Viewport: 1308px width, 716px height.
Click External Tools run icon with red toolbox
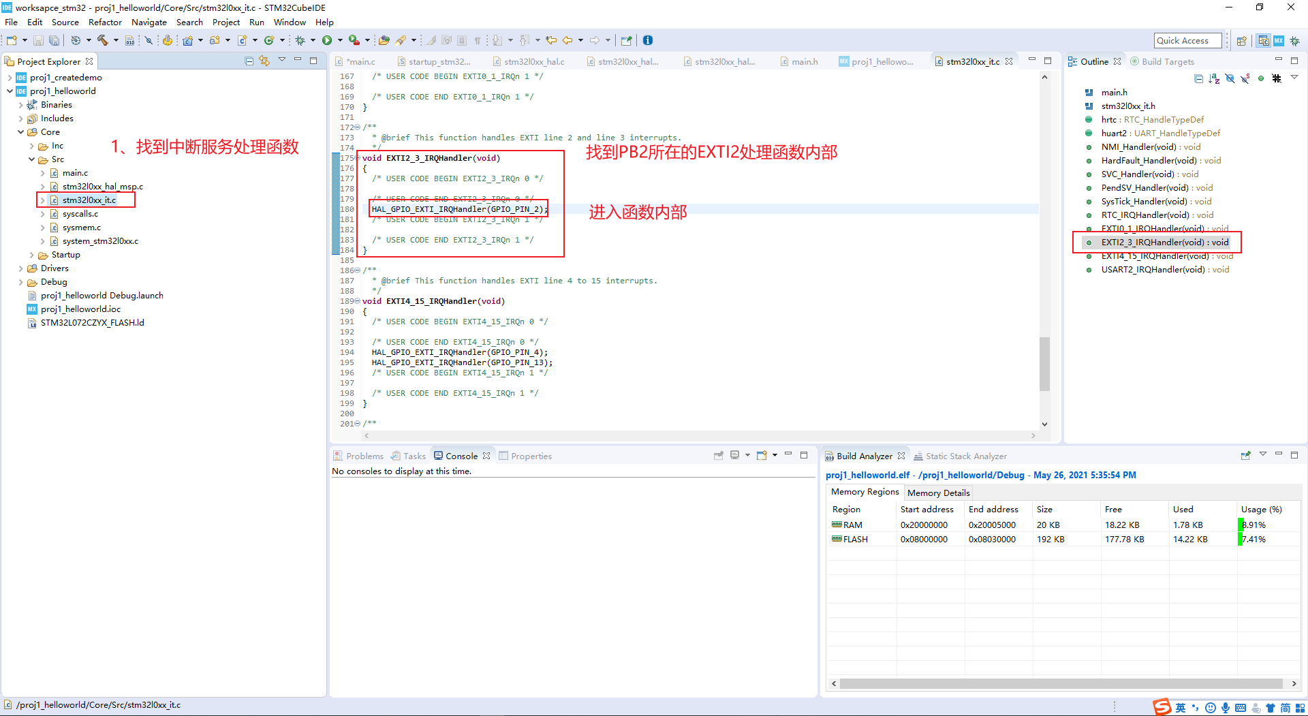[x=354, y=40]
